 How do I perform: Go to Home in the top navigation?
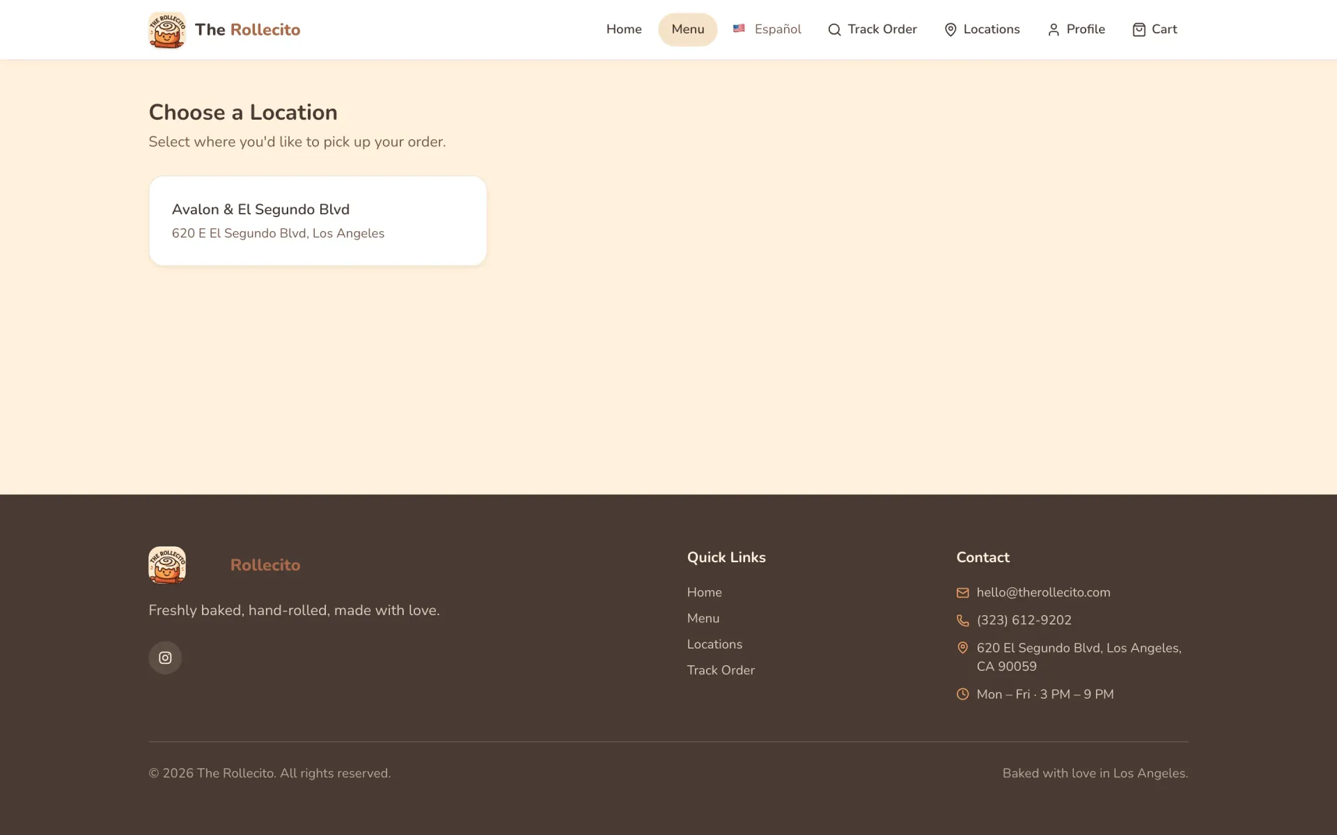[x=624, y=29]
